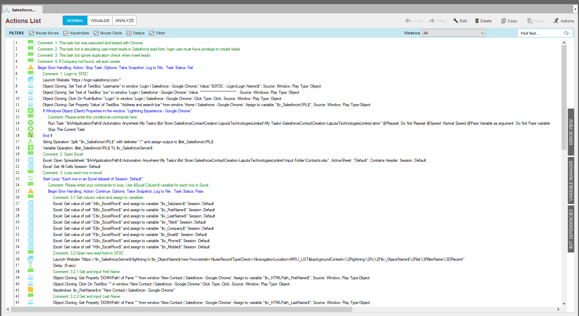Switch to the Analyze view tab
The height and width of the screenshot is (316, 579).
coord(125,21)
